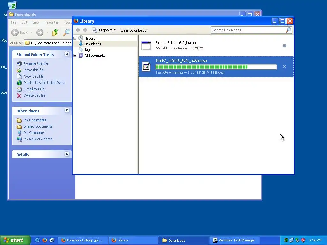Select All Bookmarks in the sidebar
Image resolution: width=327 pixels, height=245 pixels.
[x=95, y=56]
